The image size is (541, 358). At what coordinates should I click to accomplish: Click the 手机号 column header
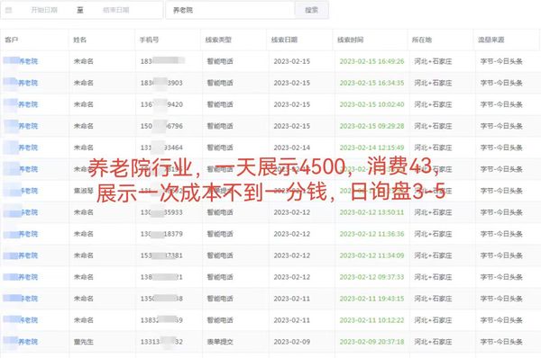149,40
